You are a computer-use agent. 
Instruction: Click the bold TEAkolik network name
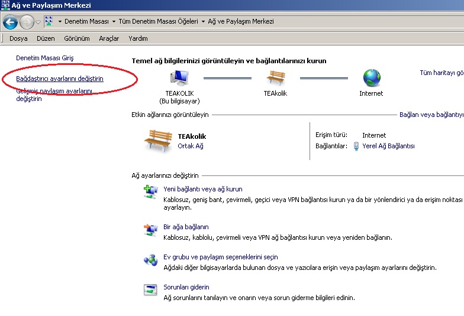[192, 136]
